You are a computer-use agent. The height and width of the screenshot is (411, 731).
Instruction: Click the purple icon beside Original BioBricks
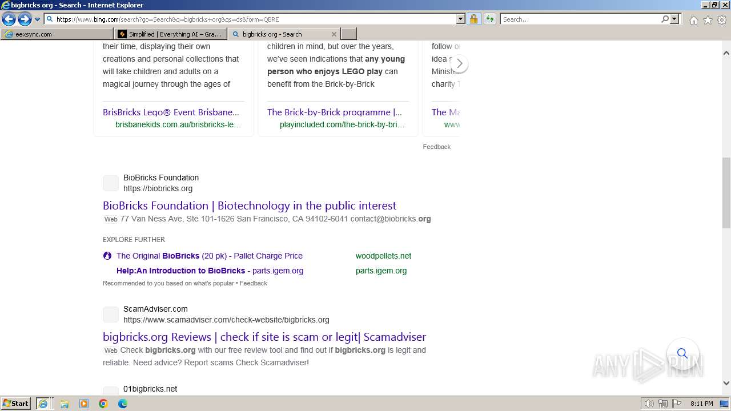pyautogui.click(x=107, y=256)
